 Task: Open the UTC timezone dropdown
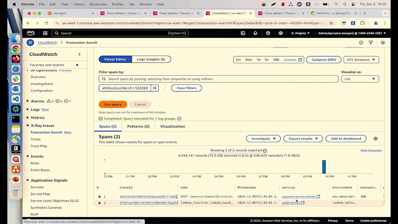[361, 60]
